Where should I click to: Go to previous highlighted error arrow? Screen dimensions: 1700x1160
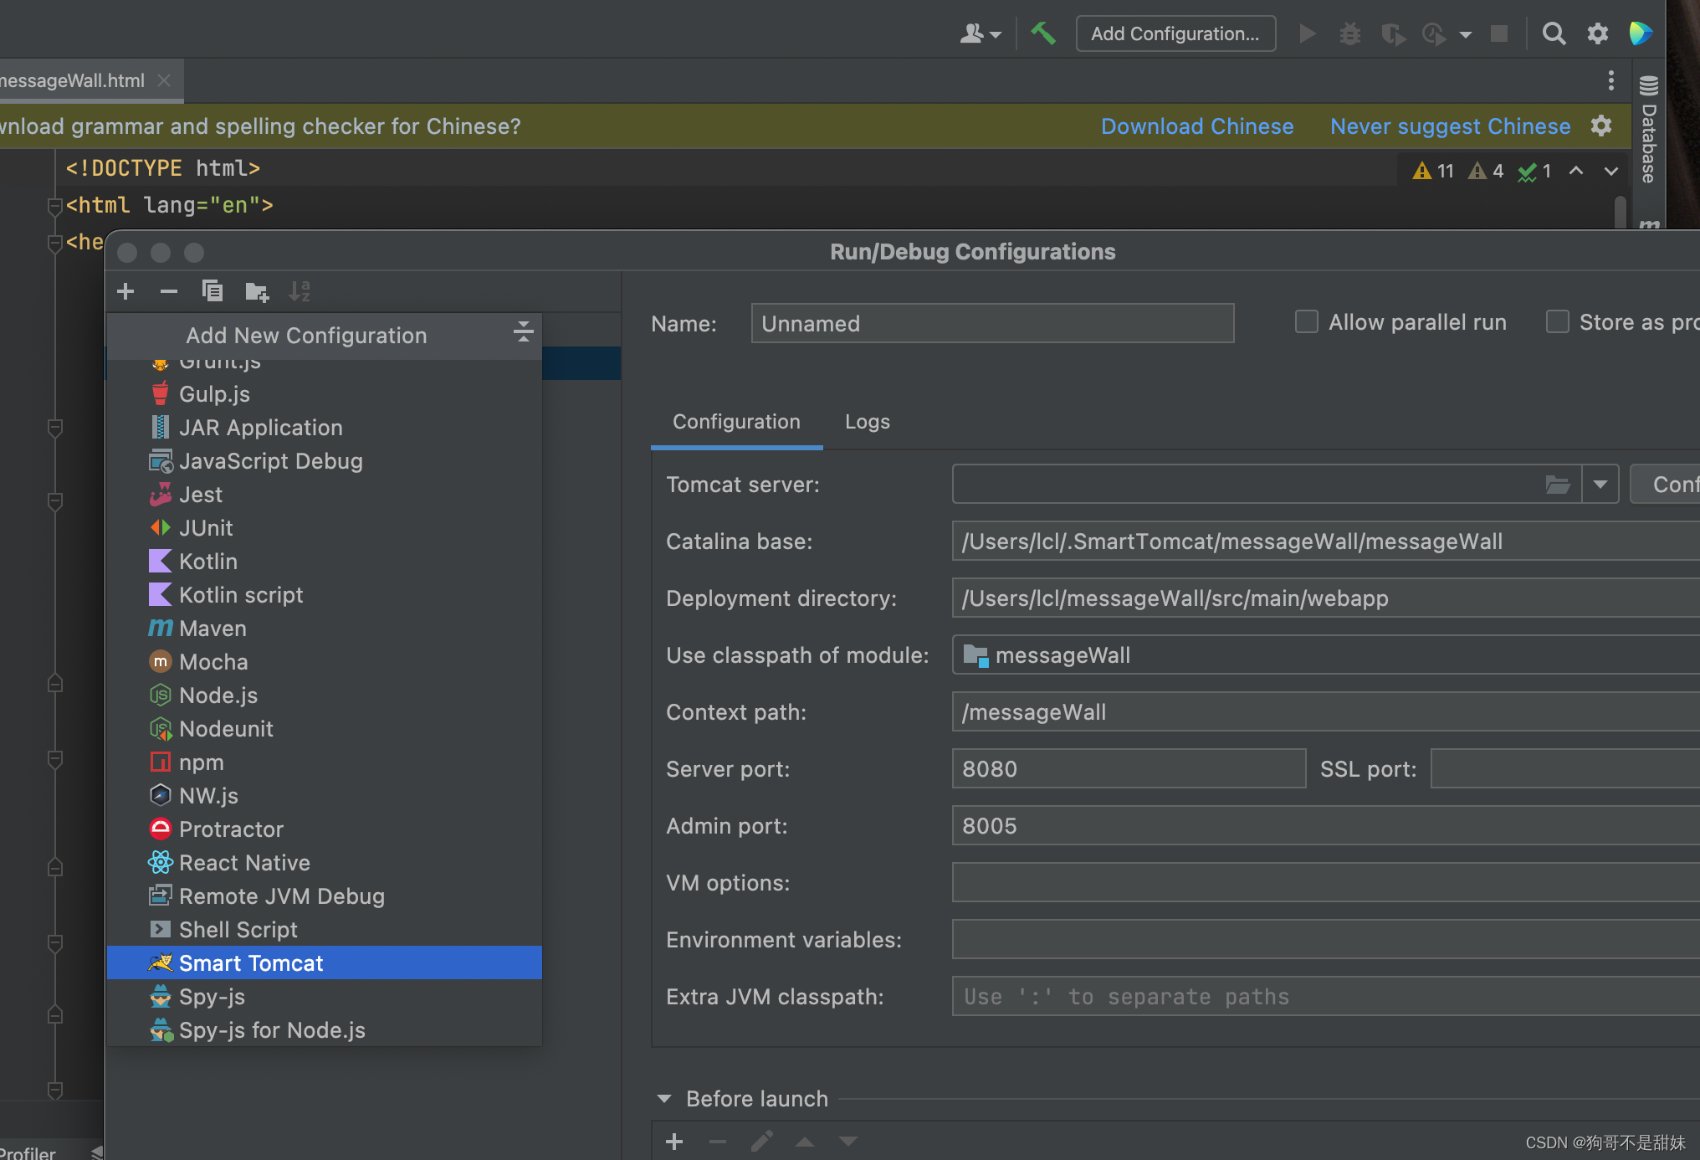point(1576,171)
